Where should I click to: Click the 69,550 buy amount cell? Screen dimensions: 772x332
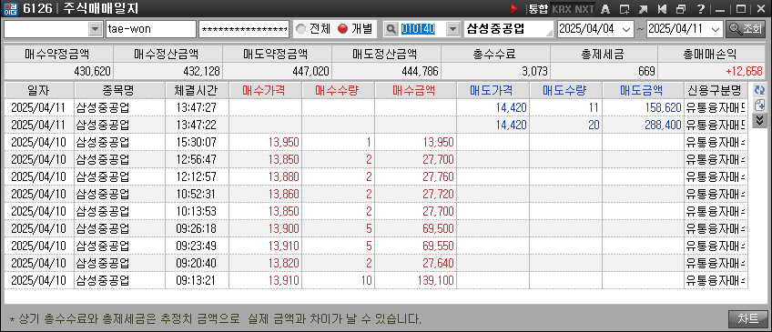(x=415, y=246)
